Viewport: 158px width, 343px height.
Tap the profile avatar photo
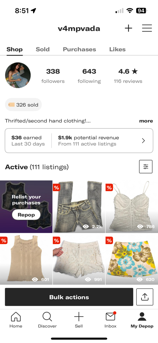click(x=18, y=75)
